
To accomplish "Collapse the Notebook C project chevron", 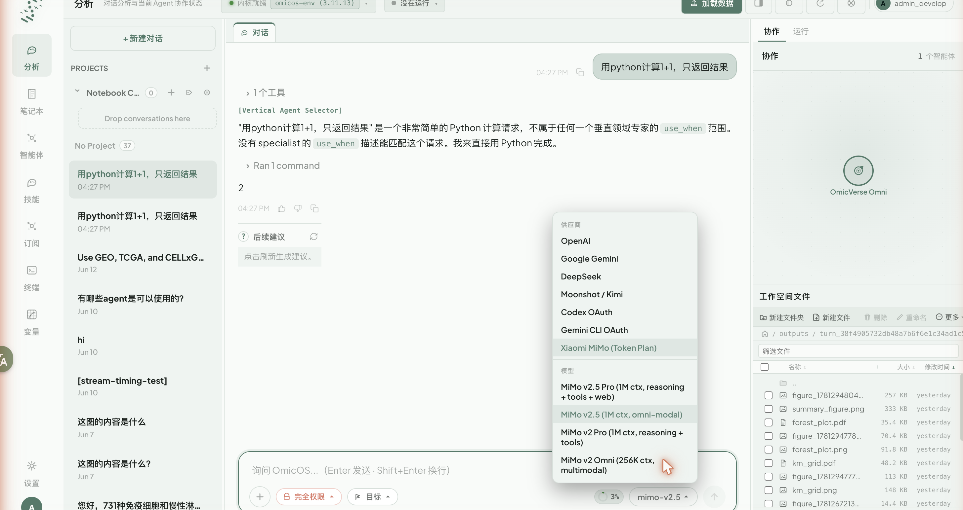I will pyautogui.click(x=77, y=91).
